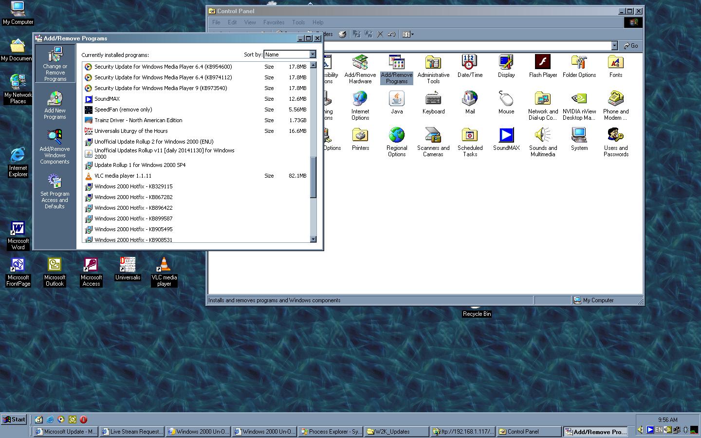Open the Edit menu in Control Panel
This screenshot has height=438, width=701.
[x=232, y=22]
